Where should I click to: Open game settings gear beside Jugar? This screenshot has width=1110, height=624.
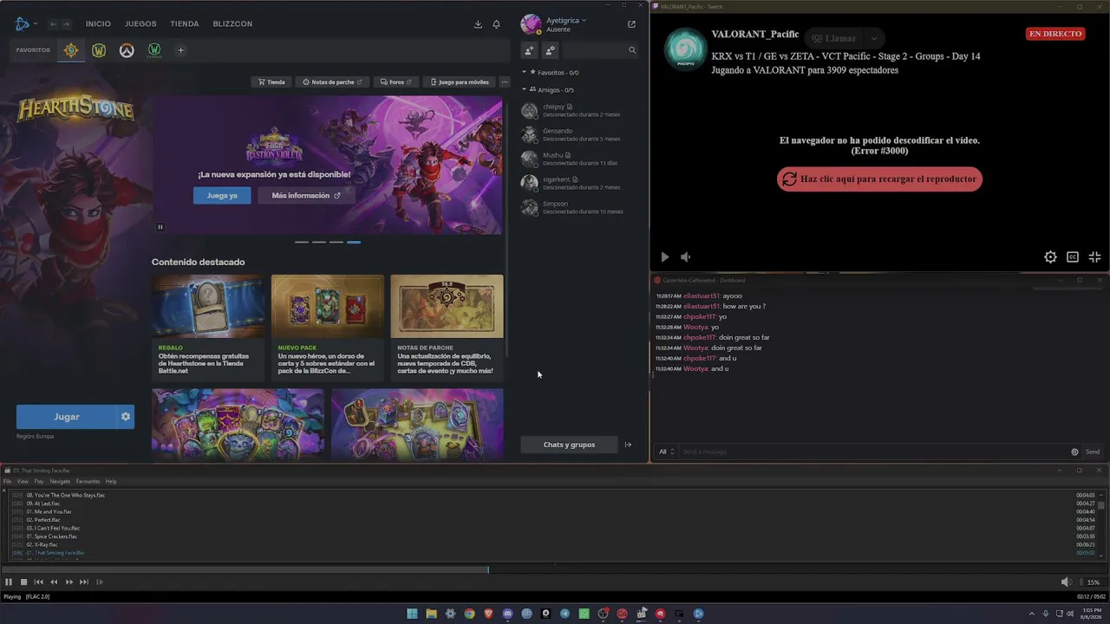(126, 417)
